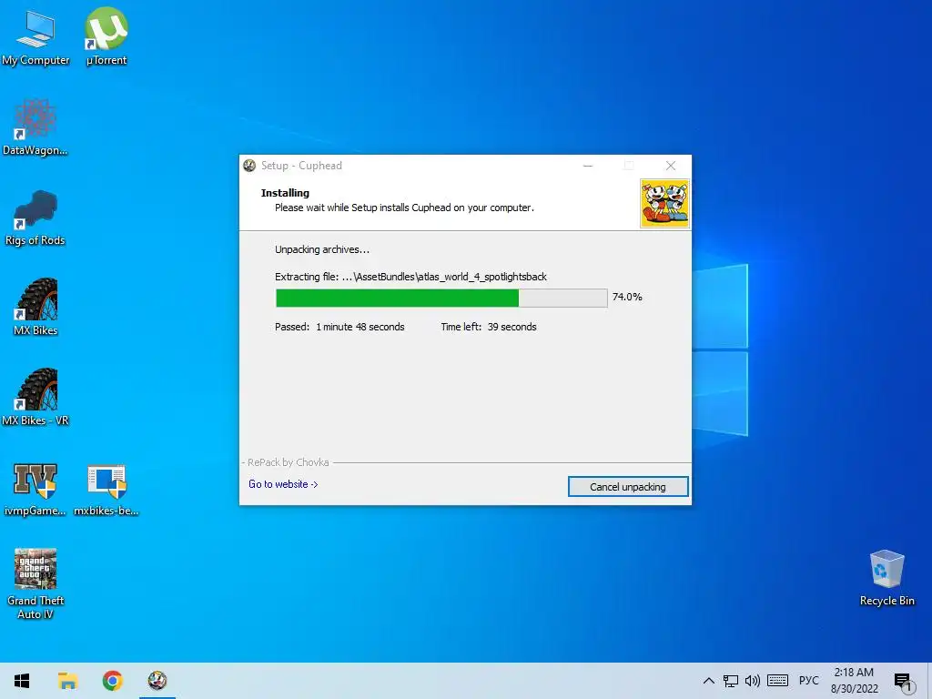Open the volume control tray icon
Screen dimensions: 932x699
click(x=753, y=681)
